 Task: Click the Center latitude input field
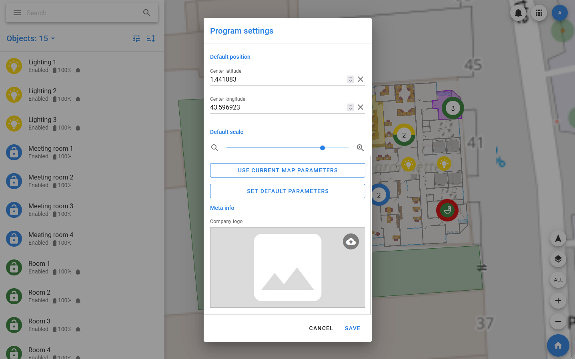[276, 79]
